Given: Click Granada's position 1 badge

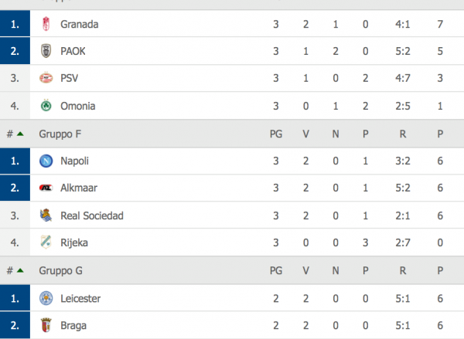Looking at the screenshot, I should pos(15,25).
